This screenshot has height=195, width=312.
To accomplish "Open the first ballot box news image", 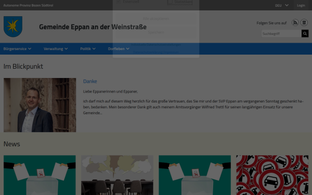I will (x=40, y=175).
